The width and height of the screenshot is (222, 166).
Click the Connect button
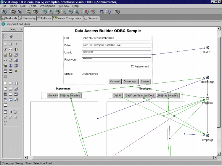115,82
